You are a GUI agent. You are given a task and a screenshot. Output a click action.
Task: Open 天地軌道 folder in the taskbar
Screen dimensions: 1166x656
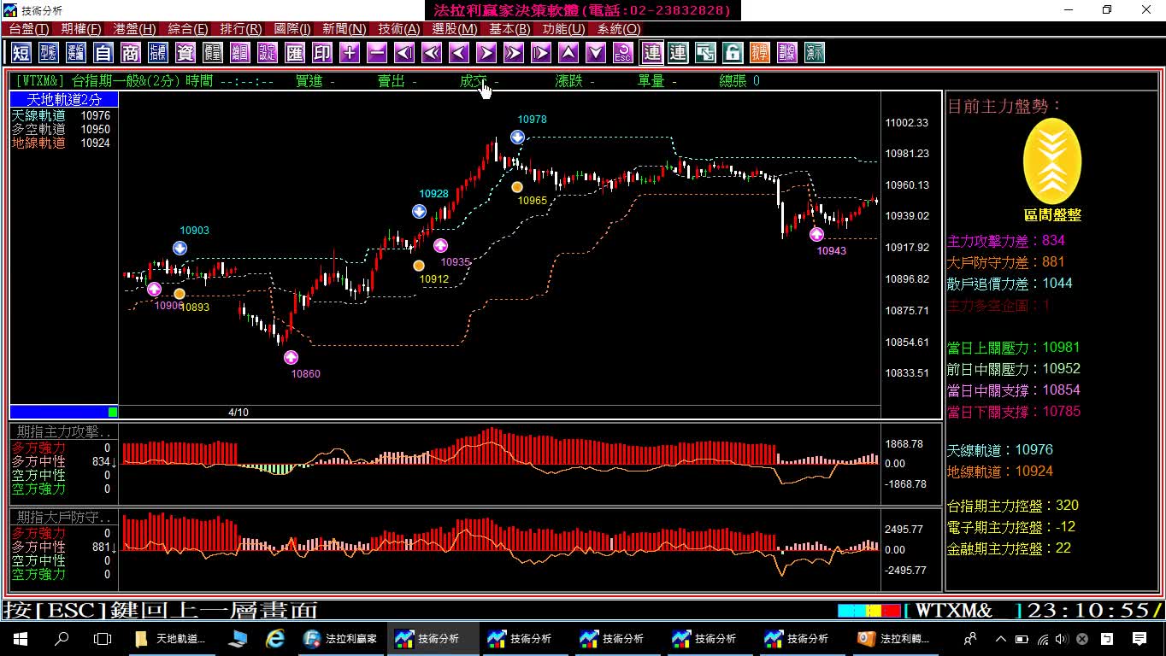(171, 638)
